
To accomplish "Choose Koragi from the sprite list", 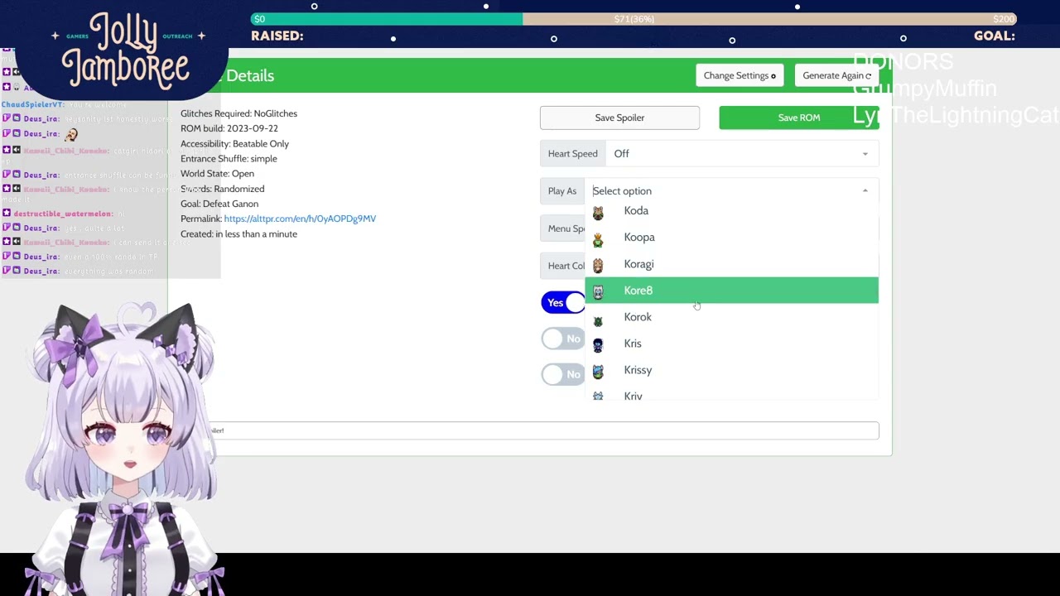I will (x=731, y=264).
